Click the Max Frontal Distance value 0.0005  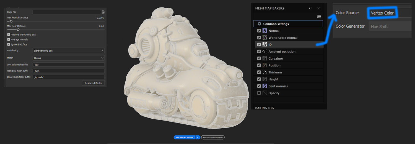[x=100, y=18]
